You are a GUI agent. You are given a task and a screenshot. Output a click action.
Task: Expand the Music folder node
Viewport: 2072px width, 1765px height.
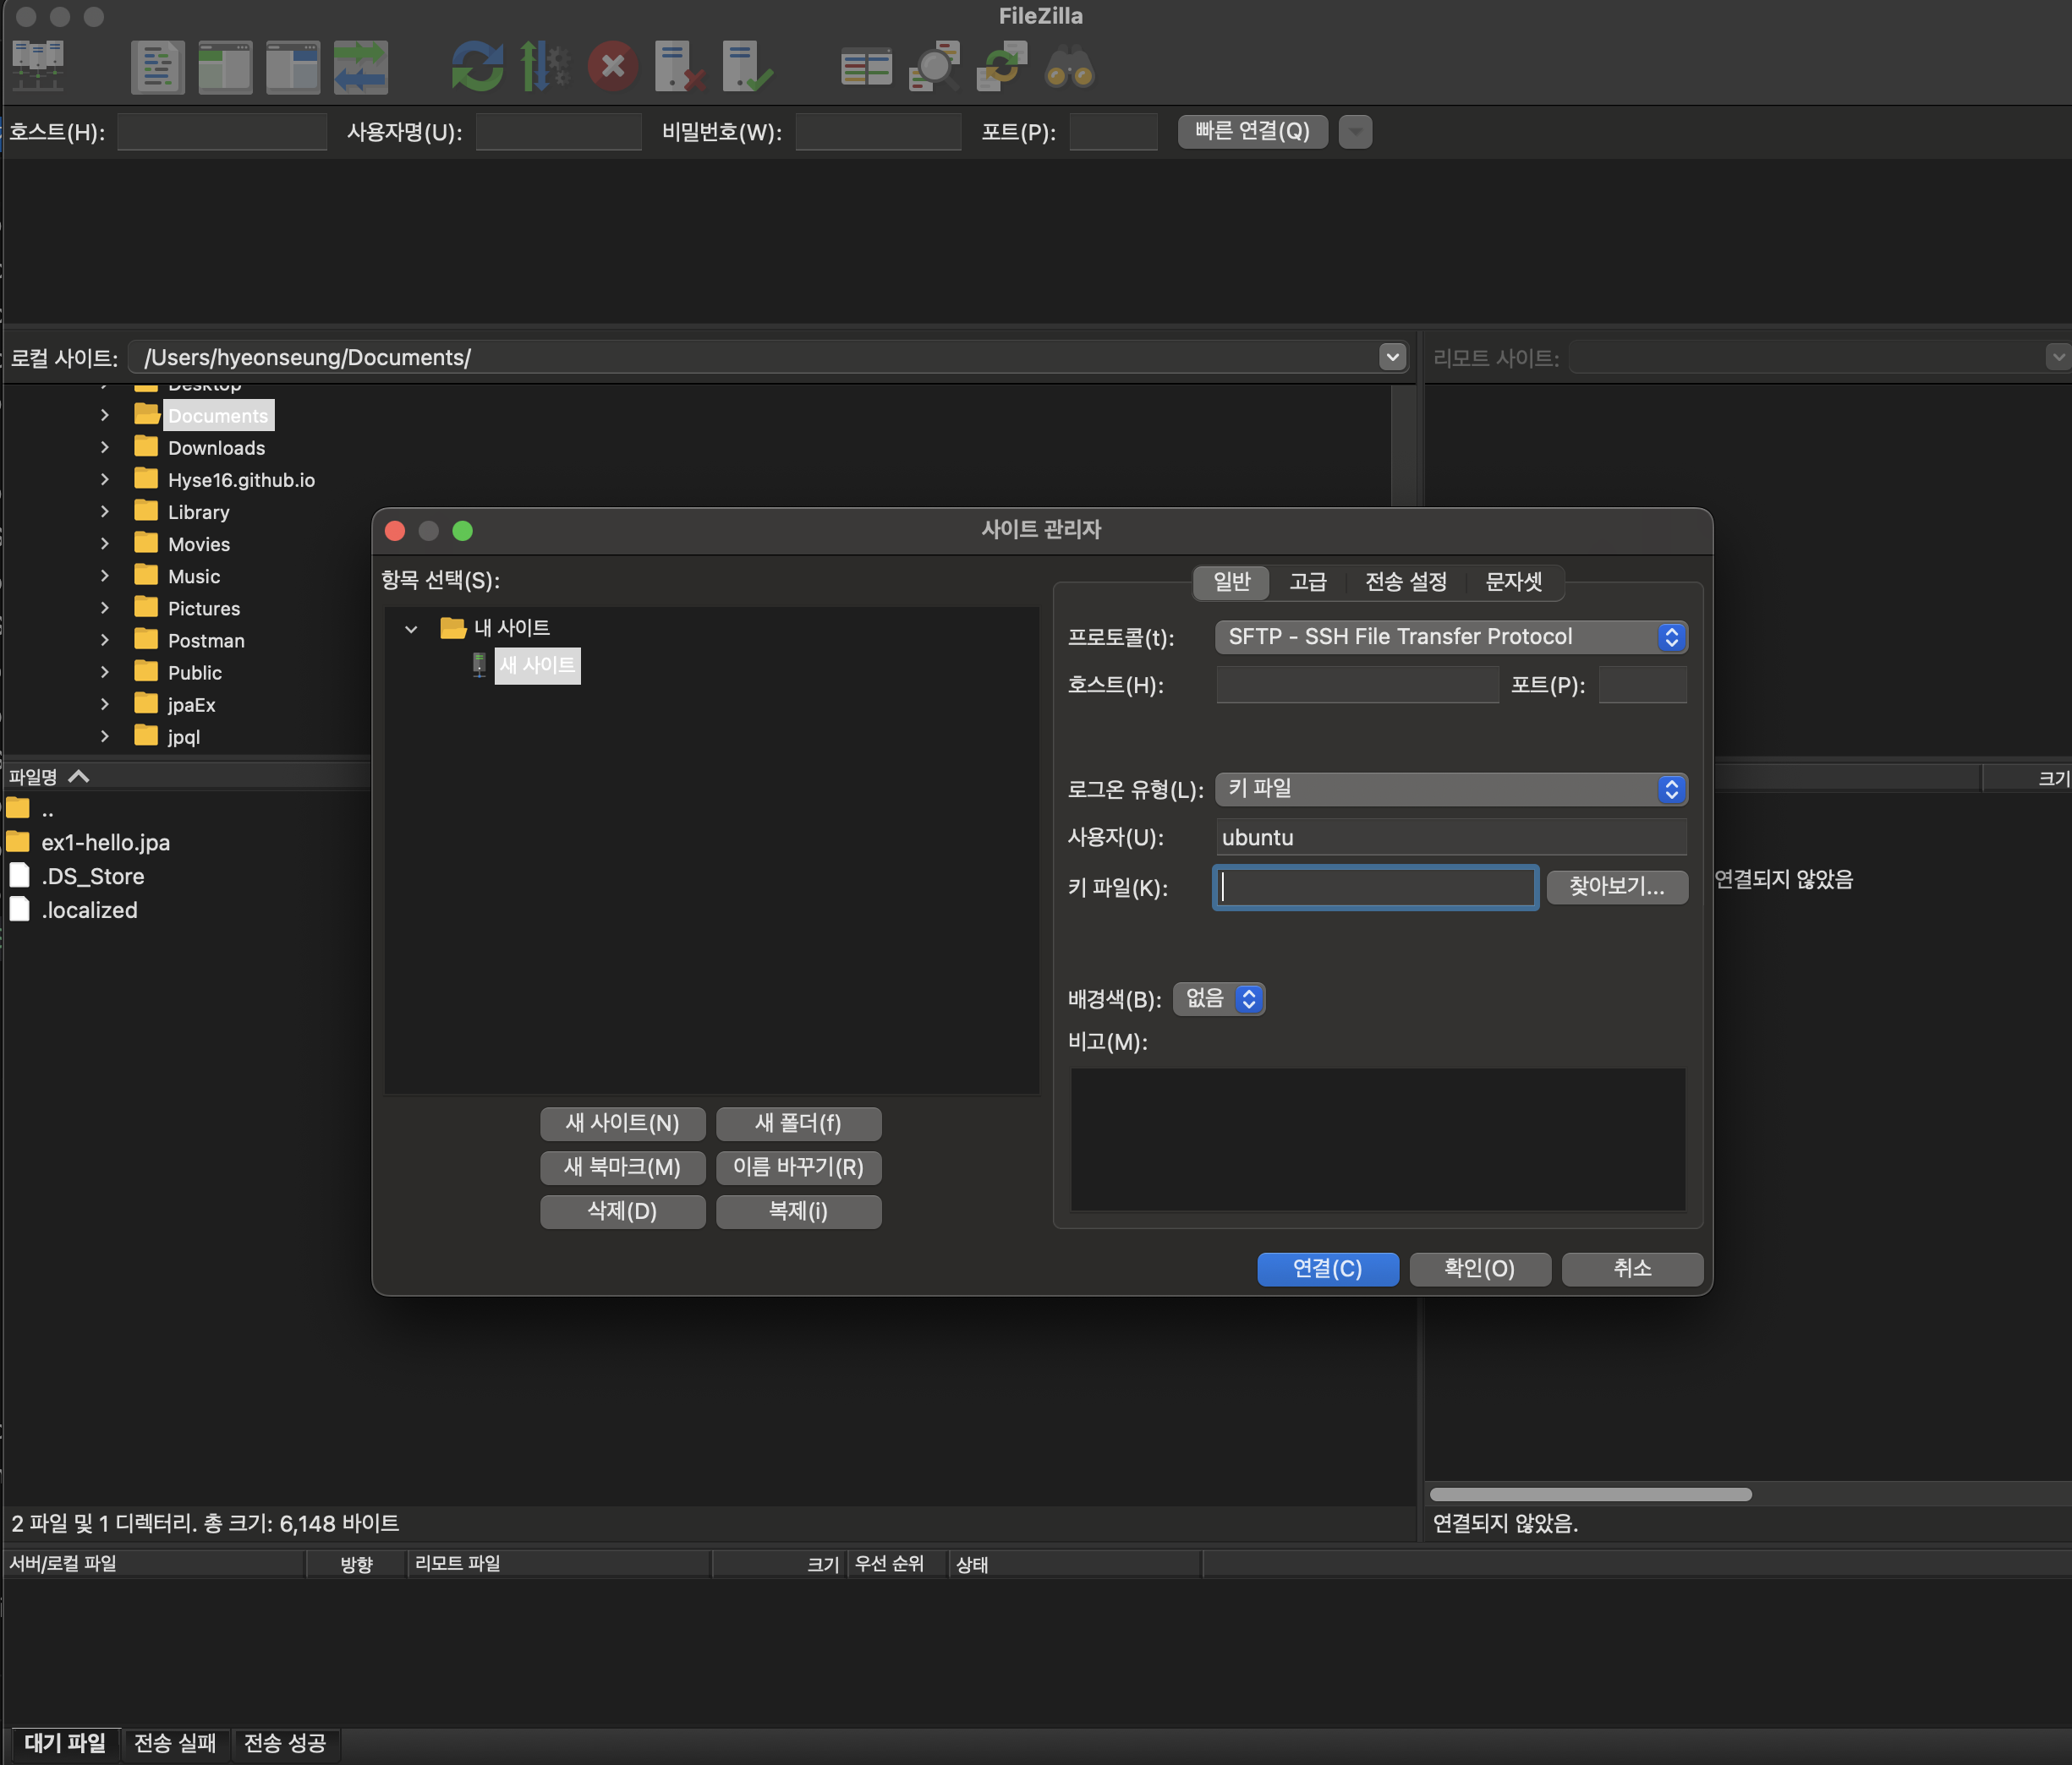(x=105, y=576)
